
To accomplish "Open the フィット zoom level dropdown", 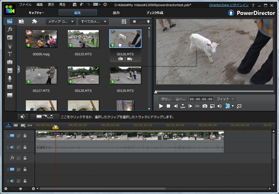I will pyautogui.click(x=225, y=99).
